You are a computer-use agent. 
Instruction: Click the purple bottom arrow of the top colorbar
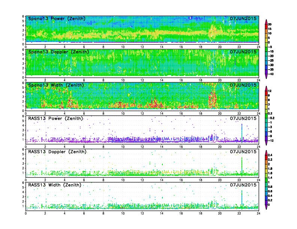coord(266,76)
